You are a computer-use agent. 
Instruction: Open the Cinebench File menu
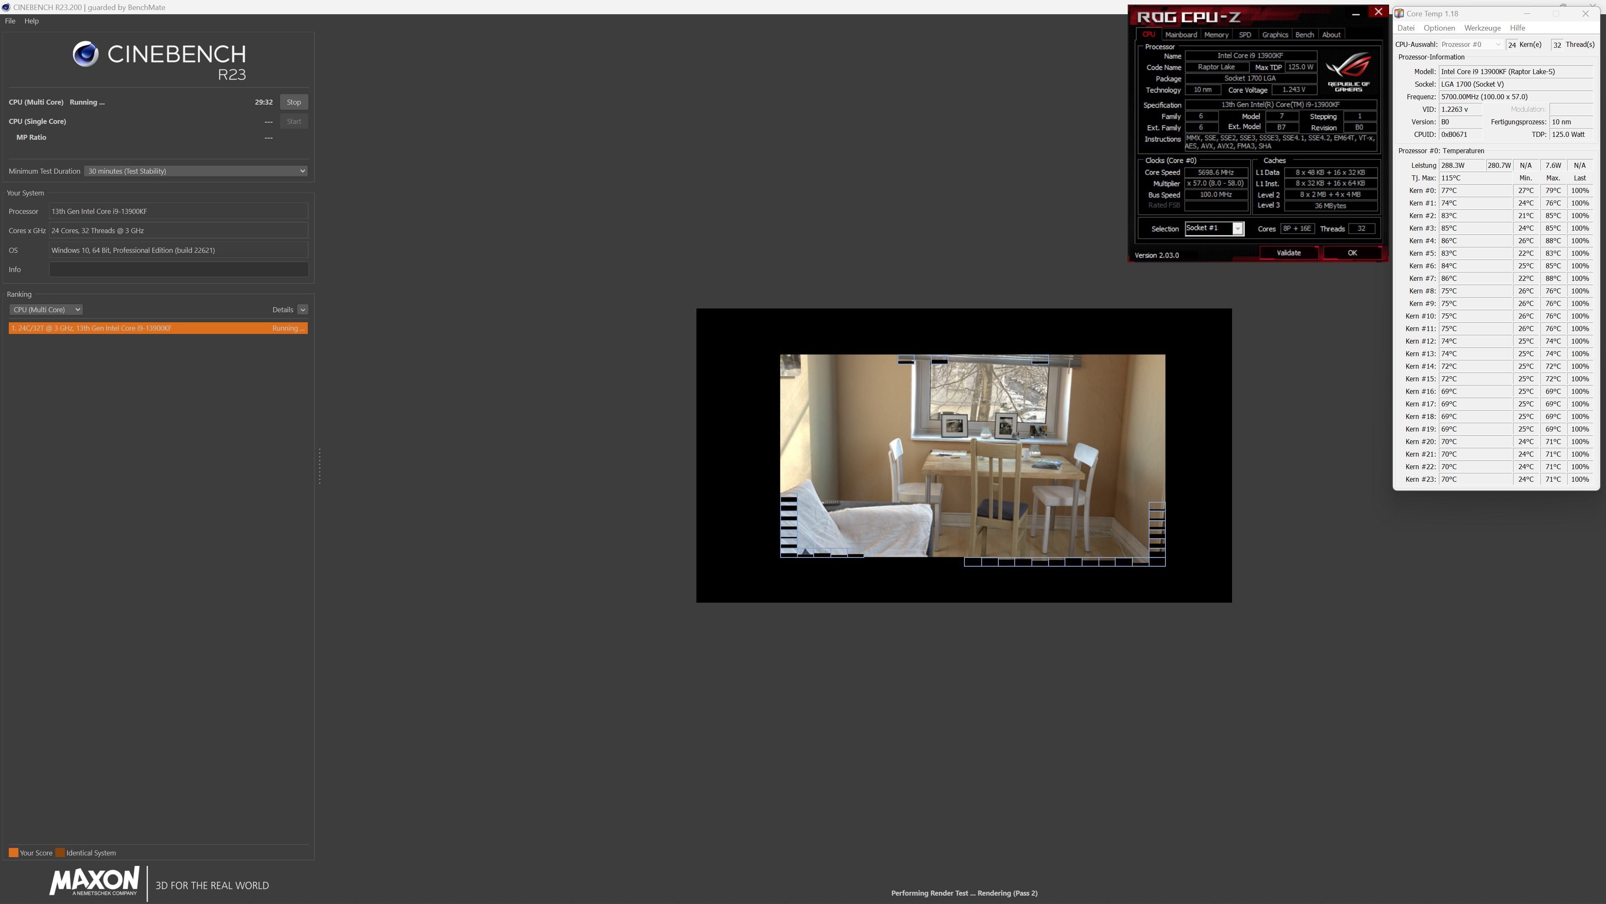[10, 21]
